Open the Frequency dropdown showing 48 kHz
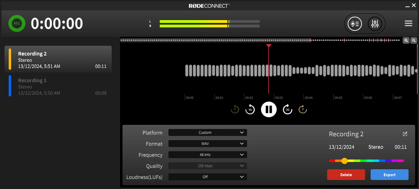This screenshot has width=419, height=189. 207,155
